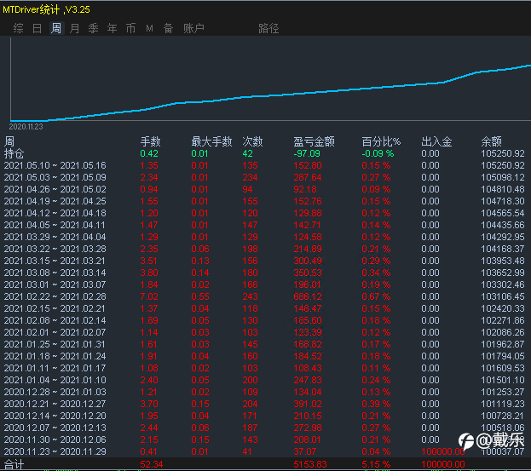Image resolution: width=531 pixels, height=471 pixels.
Task: Select week row 2020.11.30 ~ 2020.12.06
Action: [55, 439]
